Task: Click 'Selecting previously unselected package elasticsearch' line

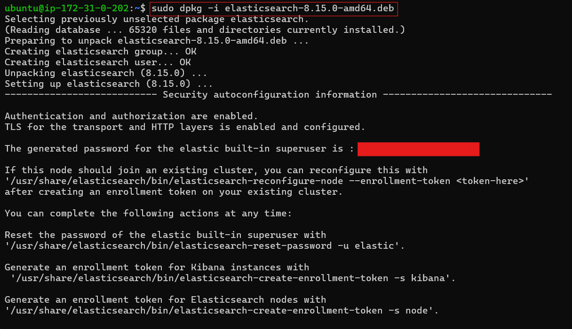Action: 157,19
